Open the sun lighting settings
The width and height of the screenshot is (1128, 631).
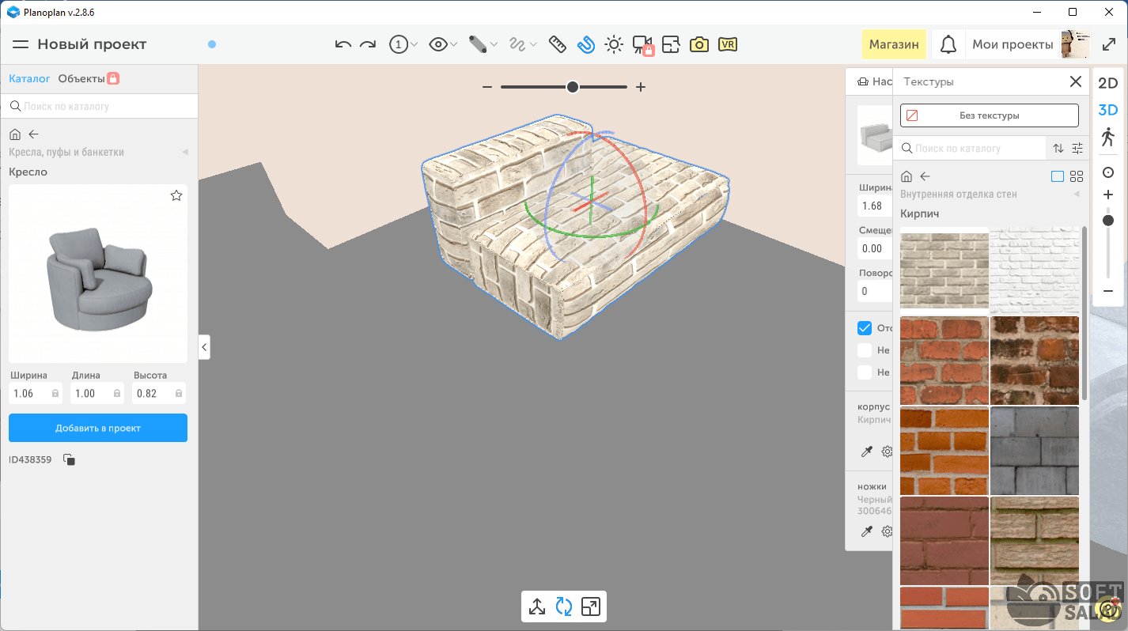click(614, 45)
